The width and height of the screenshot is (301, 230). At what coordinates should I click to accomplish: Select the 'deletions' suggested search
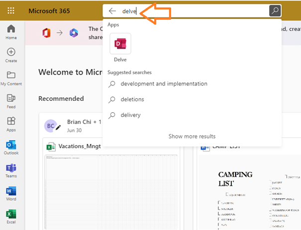coord(132,99)
